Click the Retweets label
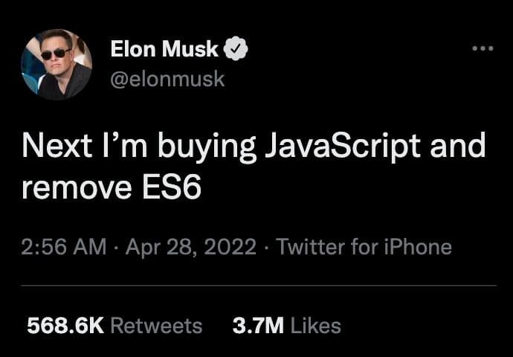This screenshot has width=513, height=357. point(156,326)
